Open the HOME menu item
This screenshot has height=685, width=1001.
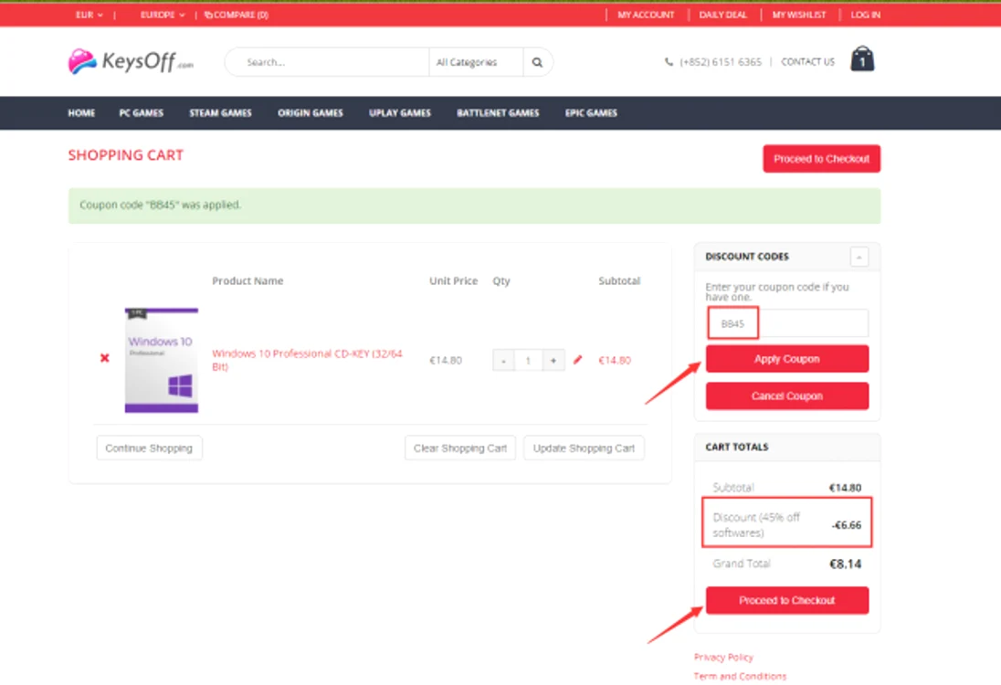click(x=81, y=113)
